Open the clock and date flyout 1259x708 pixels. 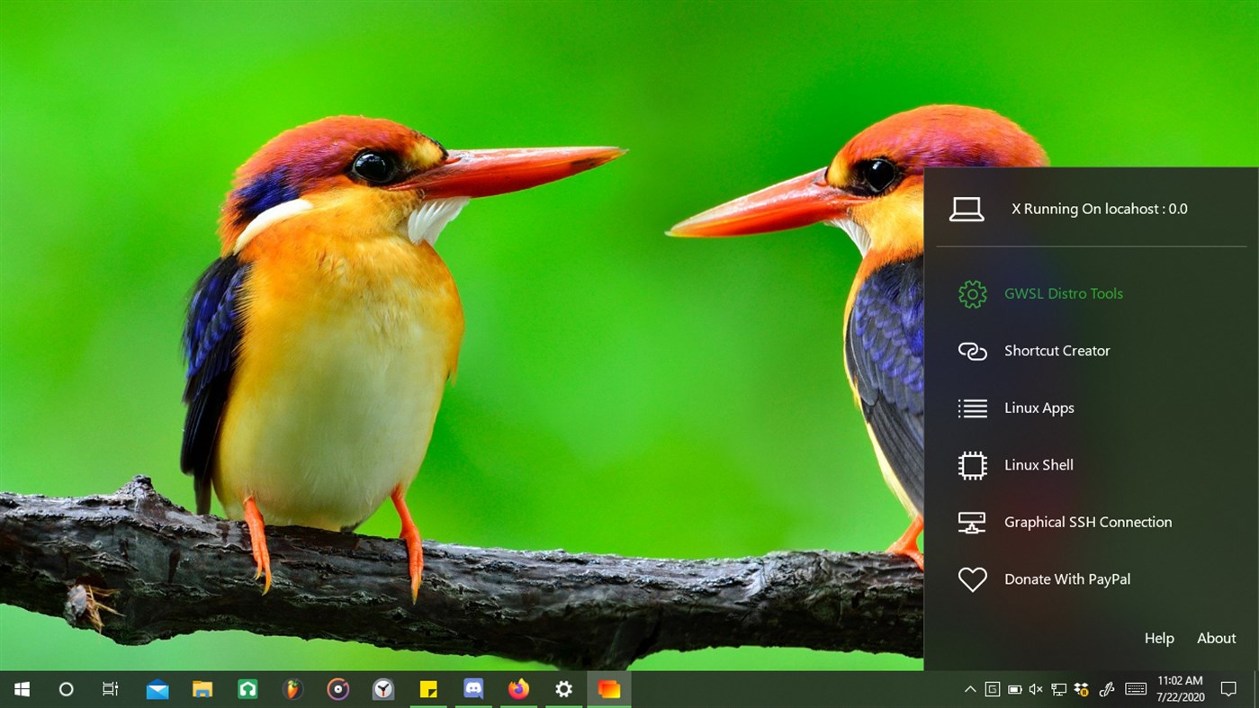coord(1180,689)
